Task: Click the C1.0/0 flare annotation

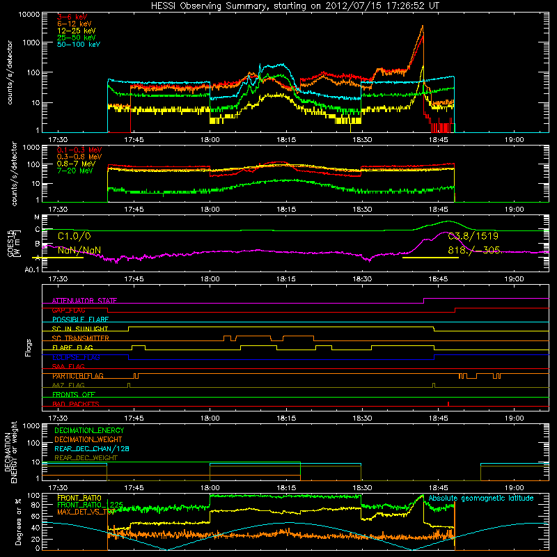Action: 74,236
